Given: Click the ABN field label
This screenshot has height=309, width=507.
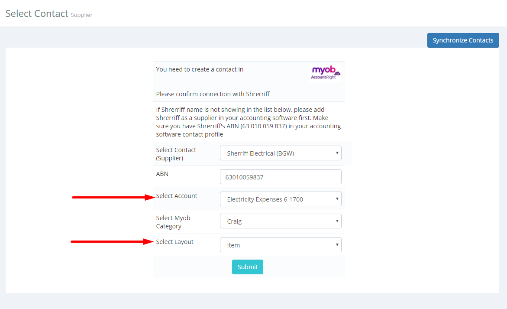Looking at the screenshot, I should pyautogui.click(x=162, y=174).
